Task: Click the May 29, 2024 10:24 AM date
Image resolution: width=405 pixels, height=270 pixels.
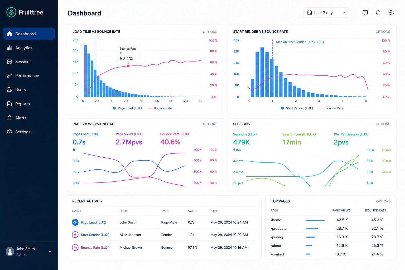Action: [x=229, y=222]
